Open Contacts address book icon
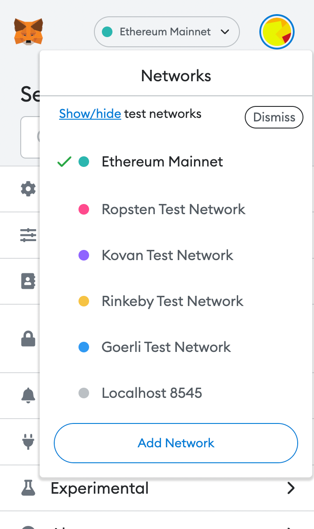This screenshot has width=314, height=529. (x=28, y=281)
